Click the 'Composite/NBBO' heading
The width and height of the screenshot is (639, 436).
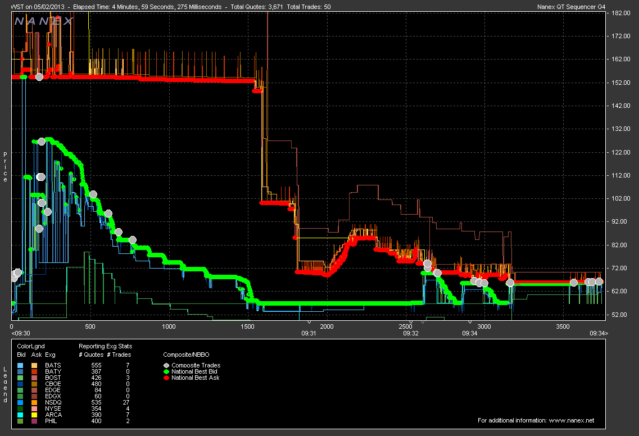pyautogui.click(x=186, y=355)
